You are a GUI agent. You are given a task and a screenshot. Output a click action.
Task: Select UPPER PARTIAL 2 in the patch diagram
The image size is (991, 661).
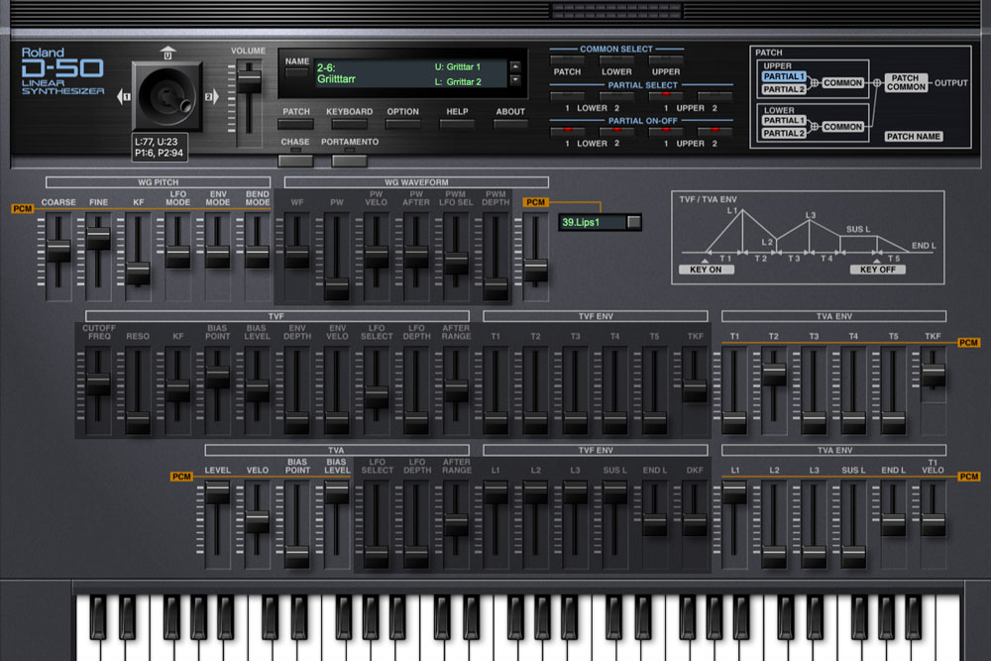(784, 90)
